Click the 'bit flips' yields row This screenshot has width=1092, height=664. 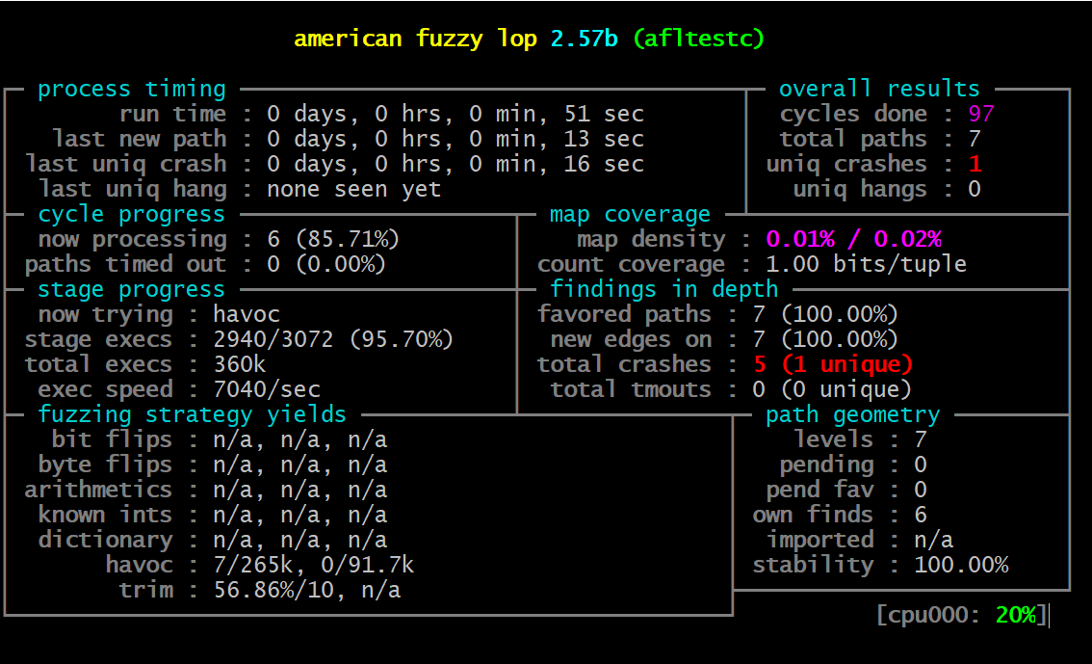(220, 440)
